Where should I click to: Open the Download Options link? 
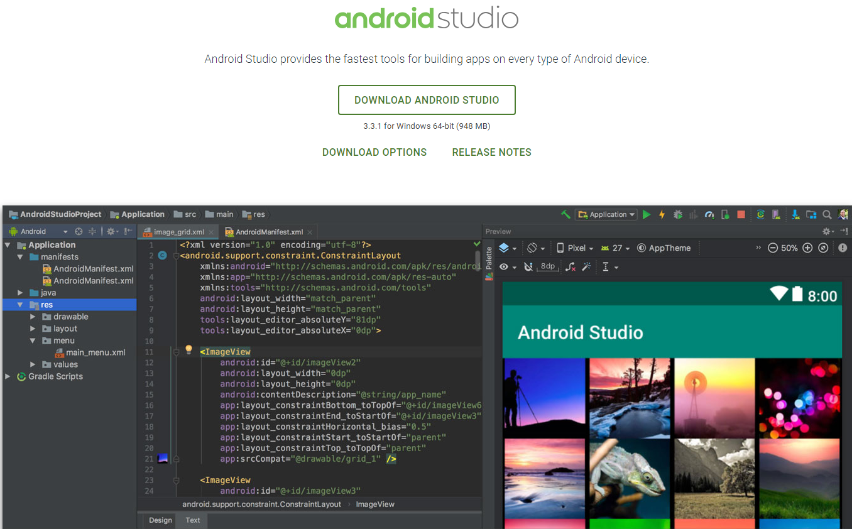(x=374, y=152)
